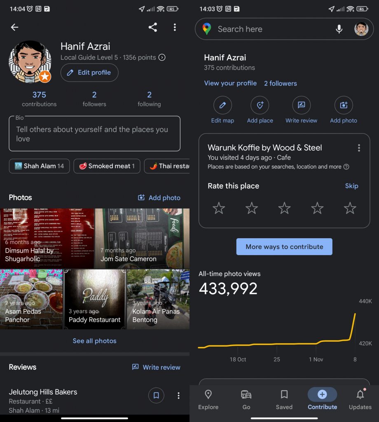Viewport: 379px width, 422px height.
Task: Skip rating Warunk Koffie
Action: [x=351, y=186]
